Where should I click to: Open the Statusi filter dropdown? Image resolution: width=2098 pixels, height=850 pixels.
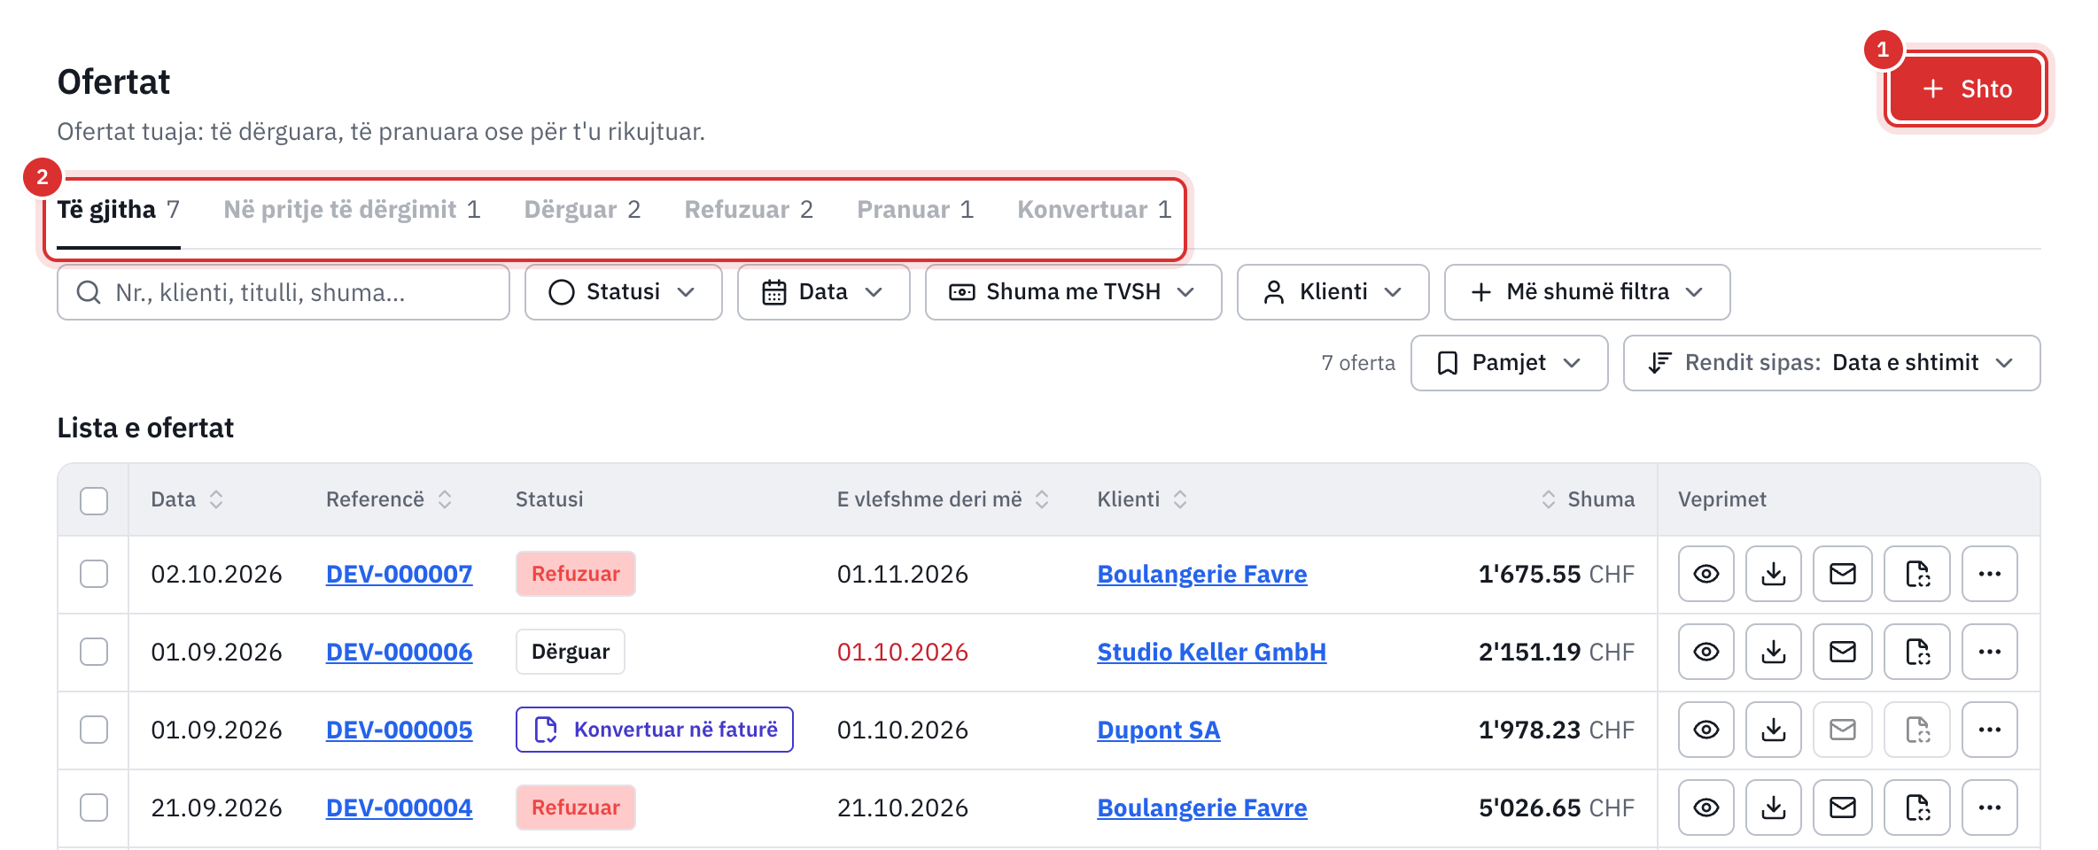(x=623, y=292)
